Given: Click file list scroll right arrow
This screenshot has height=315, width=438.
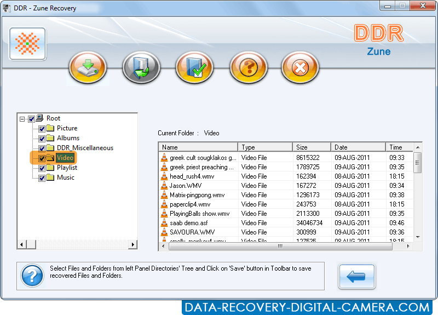Looking at the screenshot, I should pyautogui.click(x=408, y=246).
